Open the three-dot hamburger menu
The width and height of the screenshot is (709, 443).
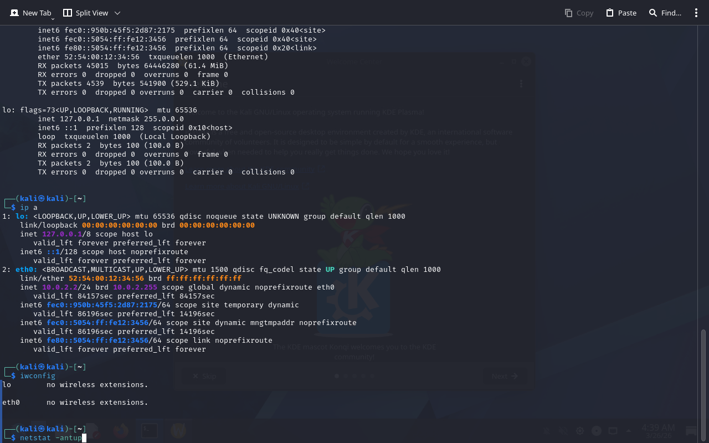[x=696, y=13]
